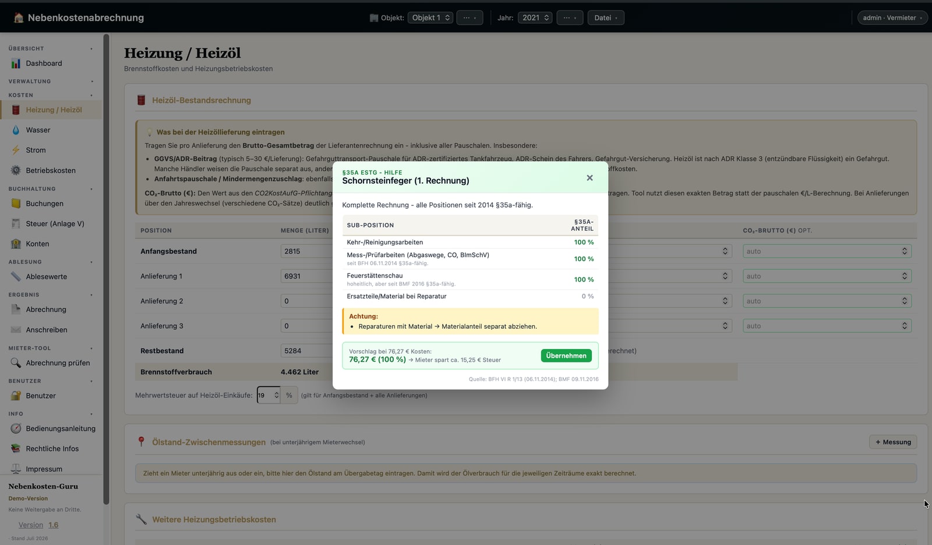This screenshot has width=932, height=545.
Task: Open the Jahr 2021 selector dropdown
Action: pyautogui.click(x=535, y=18)
